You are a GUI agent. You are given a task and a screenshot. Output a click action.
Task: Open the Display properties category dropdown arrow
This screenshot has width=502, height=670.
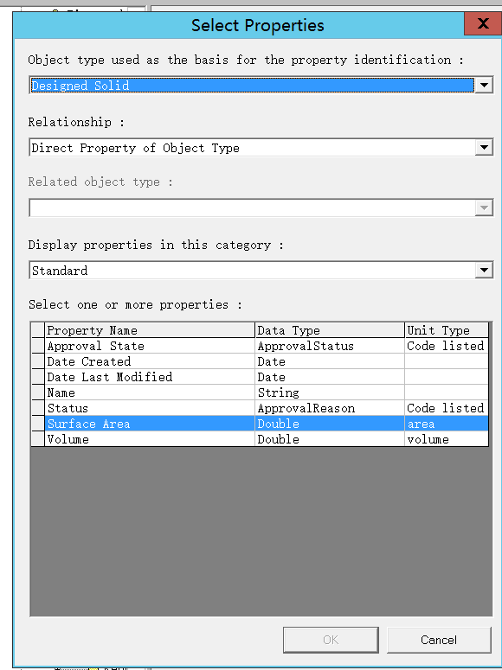pos(484,270)
